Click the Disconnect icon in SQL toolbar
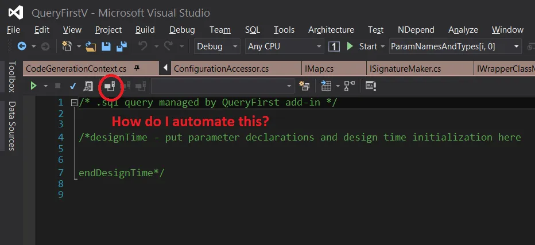 coord(126,86)
